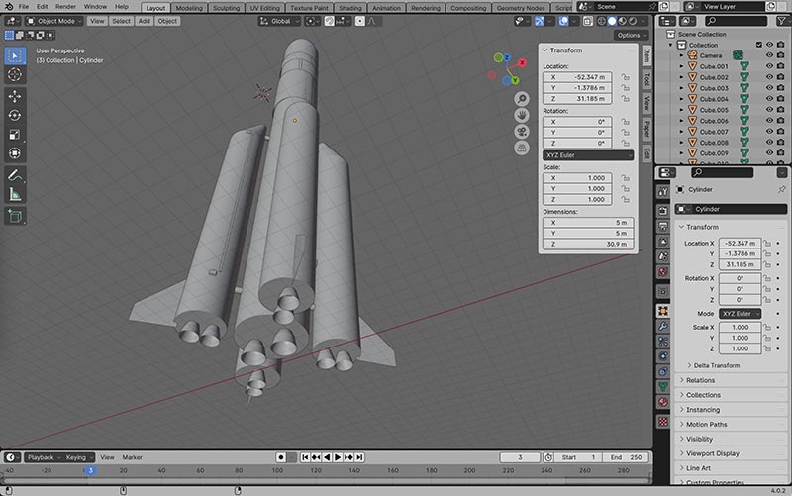Click the viewport zoom magnifier icon
This screenshot has height=496, width=792.
tap(521, 99)
